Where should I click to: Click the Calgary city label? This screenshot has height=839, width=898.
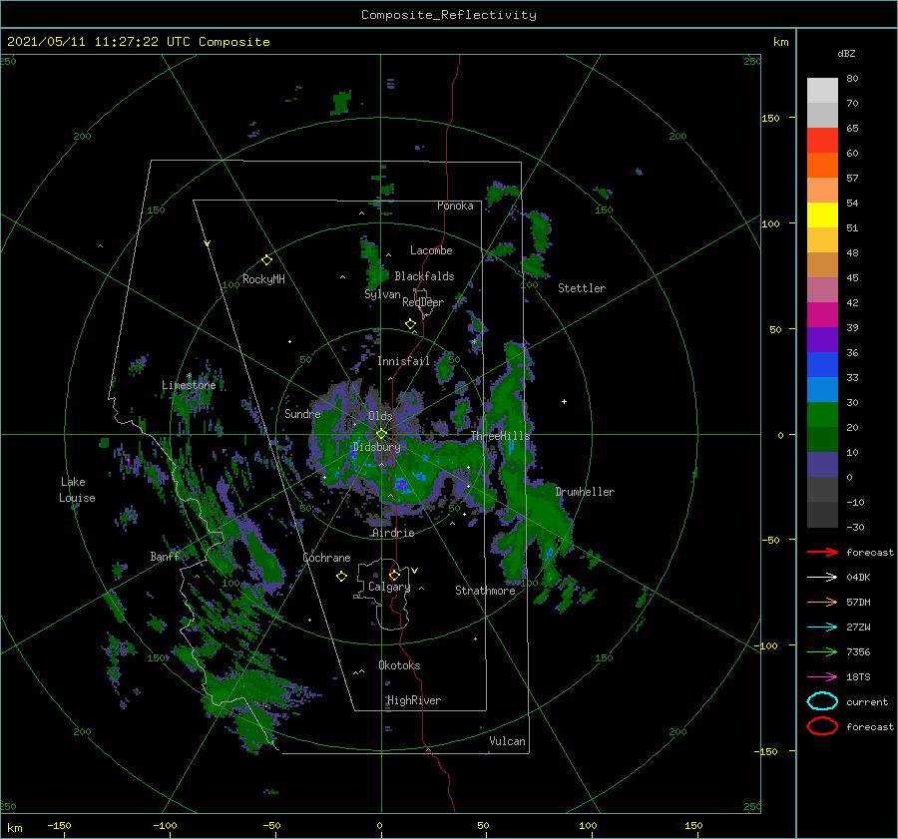(x=389, y=587)
